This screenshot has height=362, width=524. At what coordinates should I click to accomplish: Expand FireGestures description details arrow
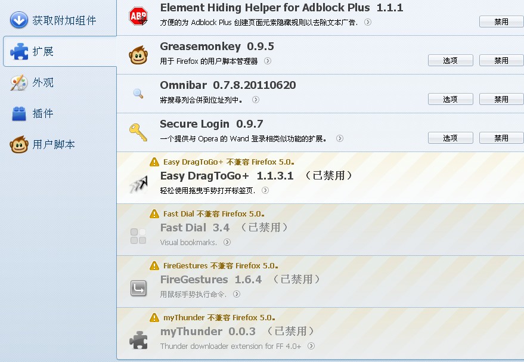click(237, 294)
